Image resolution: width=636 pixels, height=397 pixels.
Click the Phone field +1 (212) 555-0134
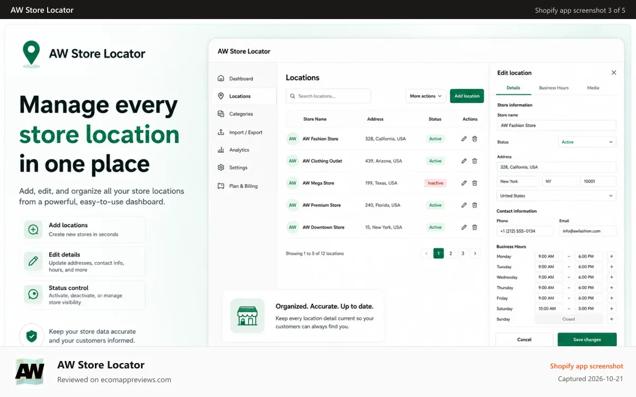[x=525, y=231]
